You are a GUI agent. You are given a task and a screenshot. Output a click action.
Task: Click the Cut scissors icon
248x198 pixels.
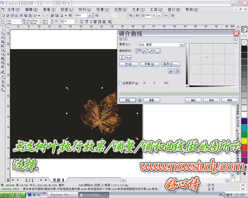[x=21, y=15]
